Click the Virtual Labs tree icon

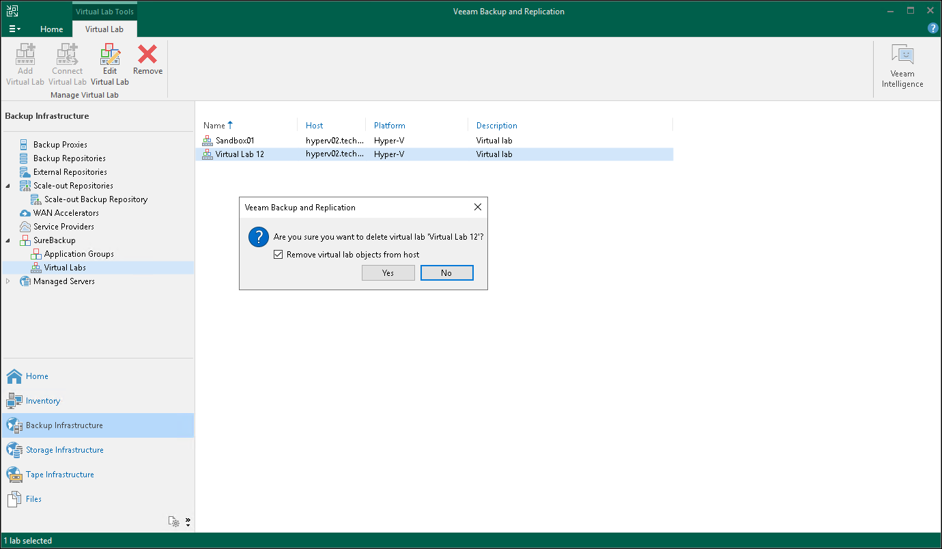(x=36, y=268)
